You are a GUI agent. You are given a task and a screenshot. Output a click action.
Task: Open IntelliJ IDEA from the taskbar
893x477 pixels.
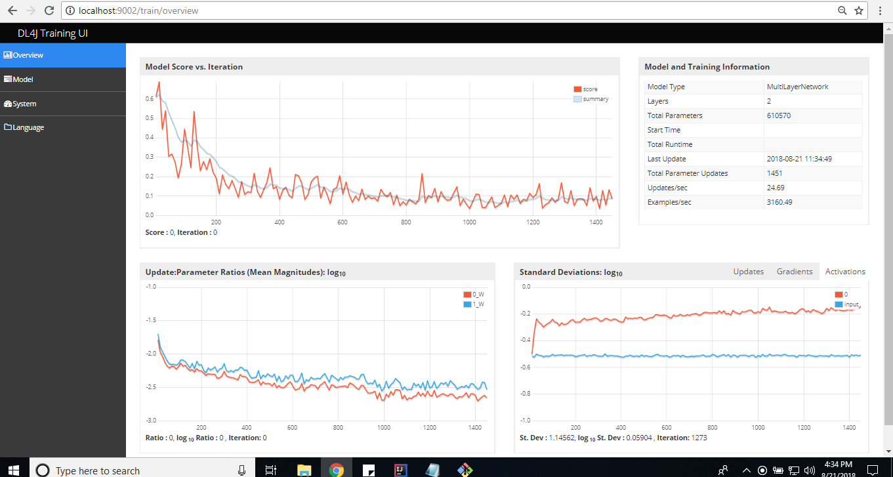pos(400,470)
